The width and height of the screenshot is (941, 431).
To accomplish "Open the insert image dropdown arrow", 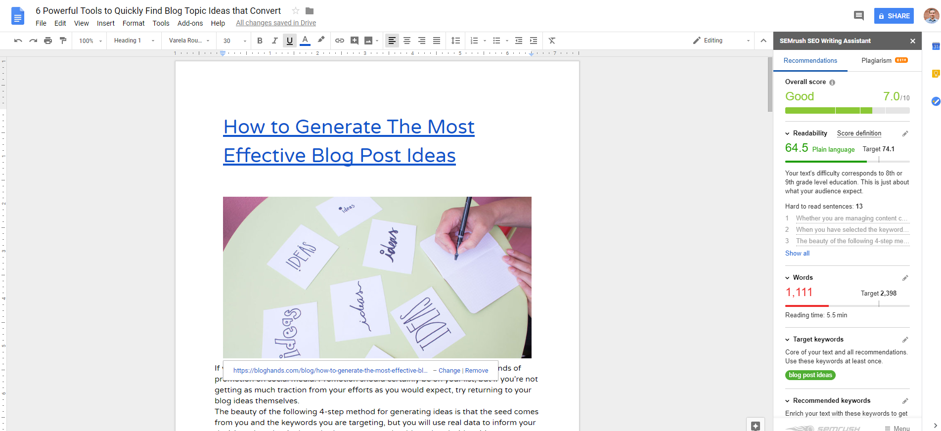I will tap(377, 41).
